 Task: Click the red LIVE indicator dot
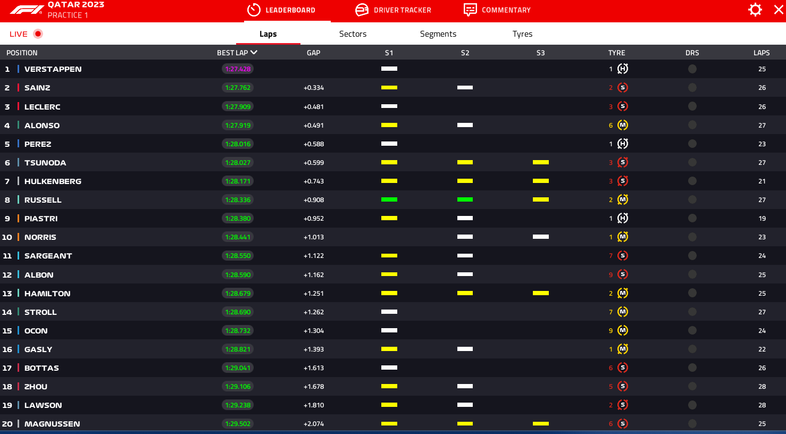[38, 34]
